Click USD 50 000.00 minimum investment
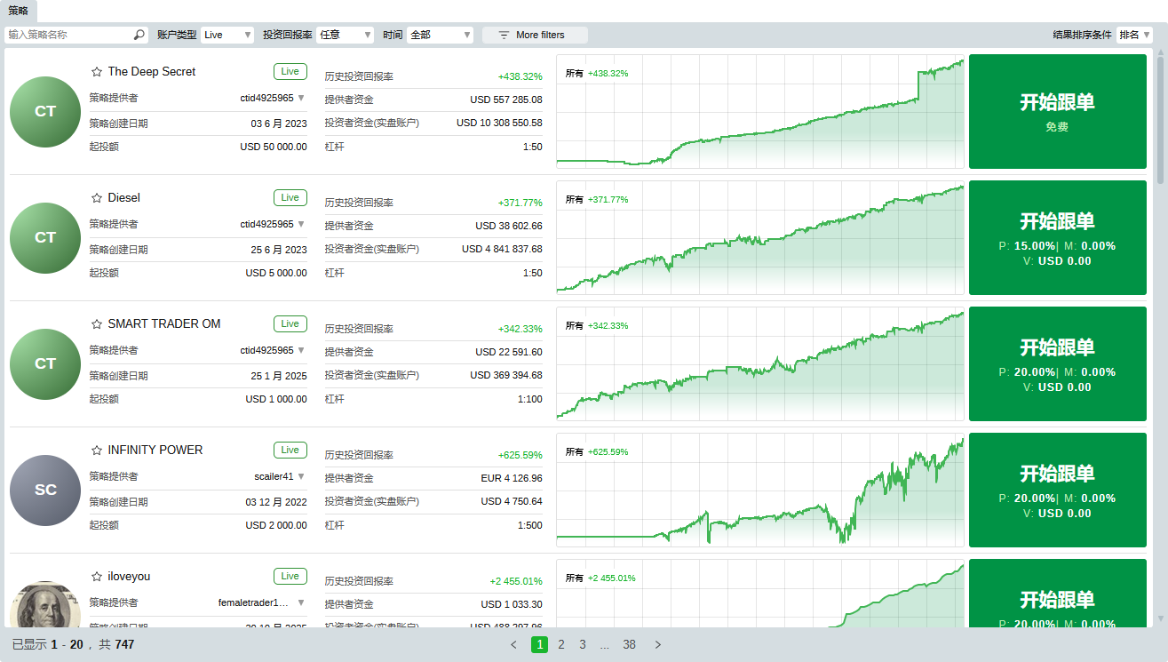This screenshot has height=662, width=1168. tap(274, 148)
